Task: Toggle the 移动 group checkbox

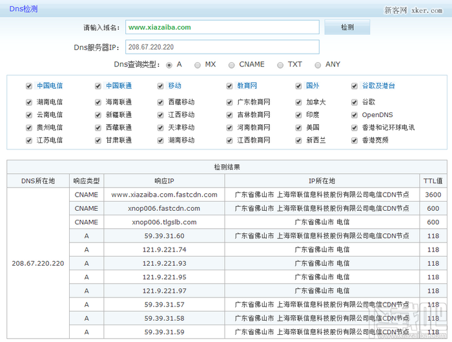Action: click(161, 86)
